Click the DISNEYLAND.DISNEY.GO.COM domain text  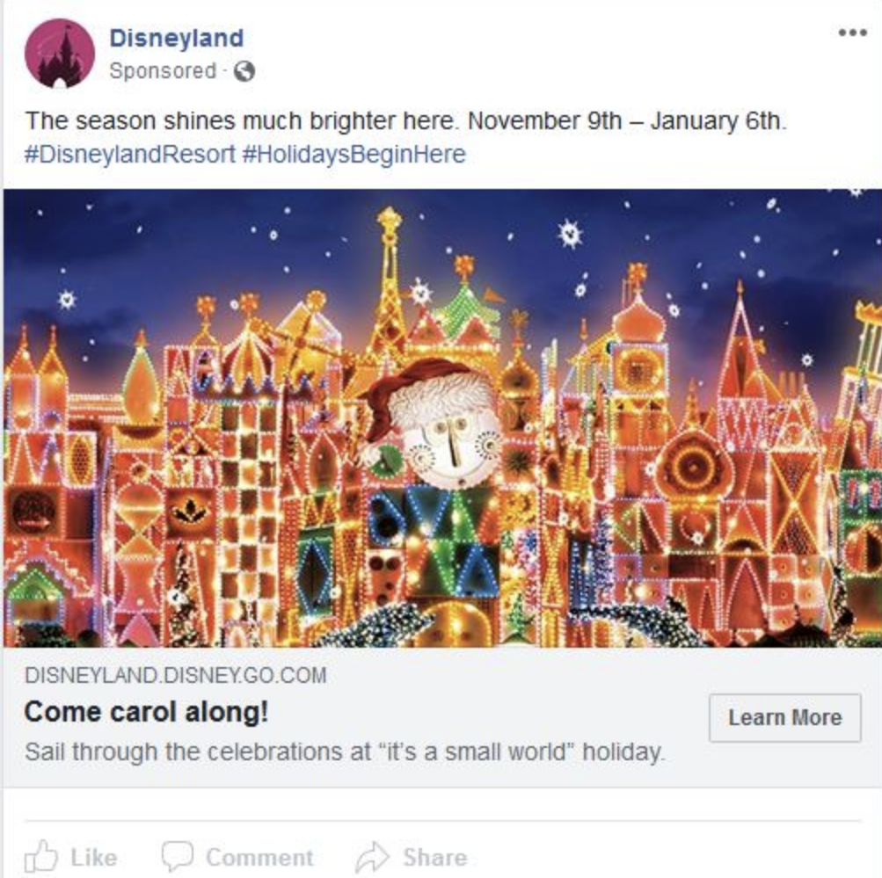pyautogui.click(x=176, y=675)
